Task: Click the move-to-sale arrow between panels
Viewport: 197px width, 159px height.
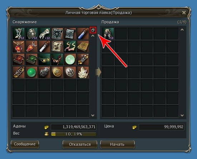Action: (98, 72)
